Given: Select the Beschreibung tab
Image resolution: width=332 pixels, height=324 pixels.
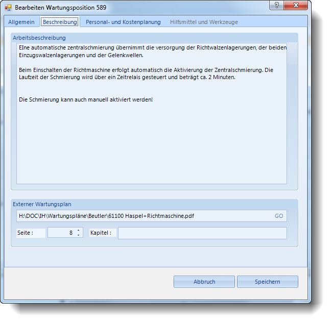Looking at the screenshot, I should (60, 22).
